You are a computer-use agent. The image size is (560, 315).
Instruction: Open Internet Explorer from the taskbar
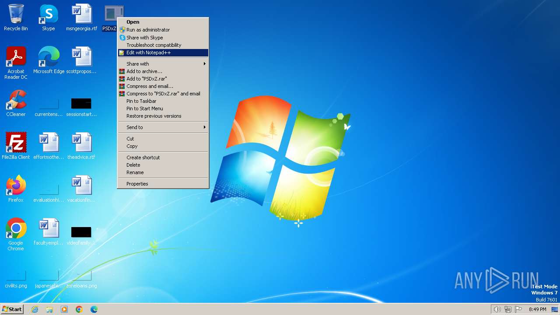[x=35, y=309]
